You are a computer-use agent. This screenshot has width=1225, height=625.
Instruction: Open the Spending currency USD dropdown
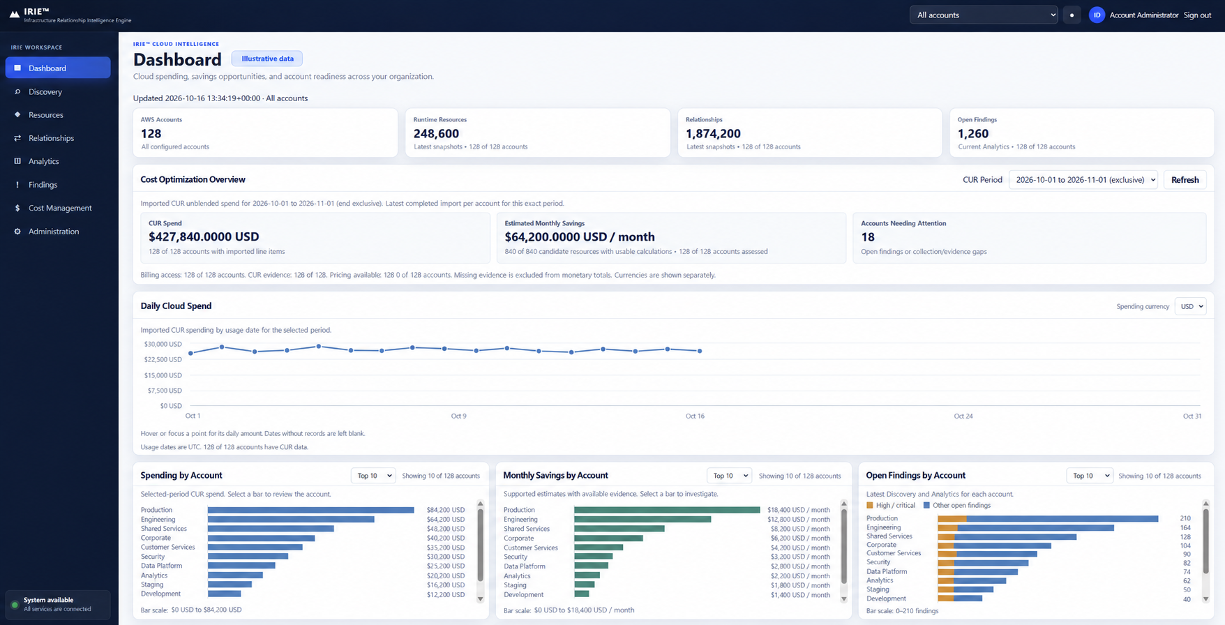tap(1191, 306)
